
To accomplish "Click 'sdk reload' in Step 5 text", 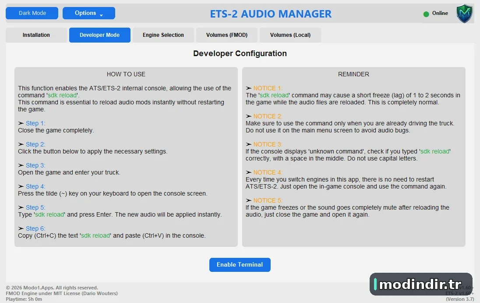I will pos(49,214).
